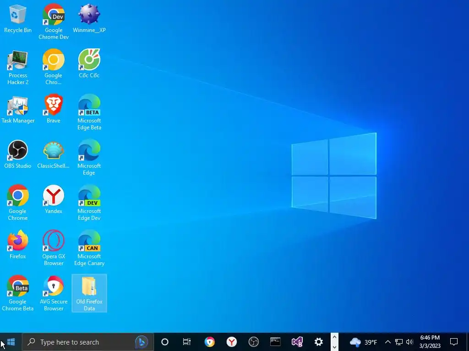The image size is (469, 351).
Task: Open Visual Studio from the taskbar
Action: point(297,342)
